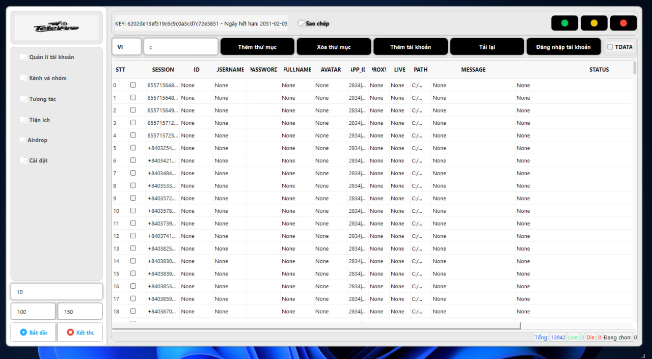The height and width of the screenshot is (359, 652).
Task: Open the VI language dropdown
Action: (126, 47)
